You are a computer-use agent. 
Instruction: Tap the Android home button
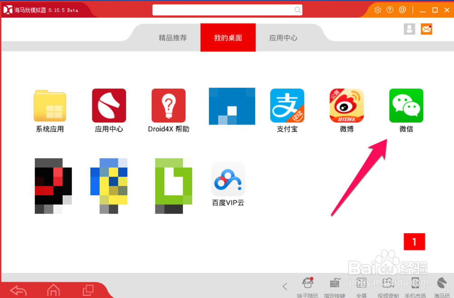point(54,290)
